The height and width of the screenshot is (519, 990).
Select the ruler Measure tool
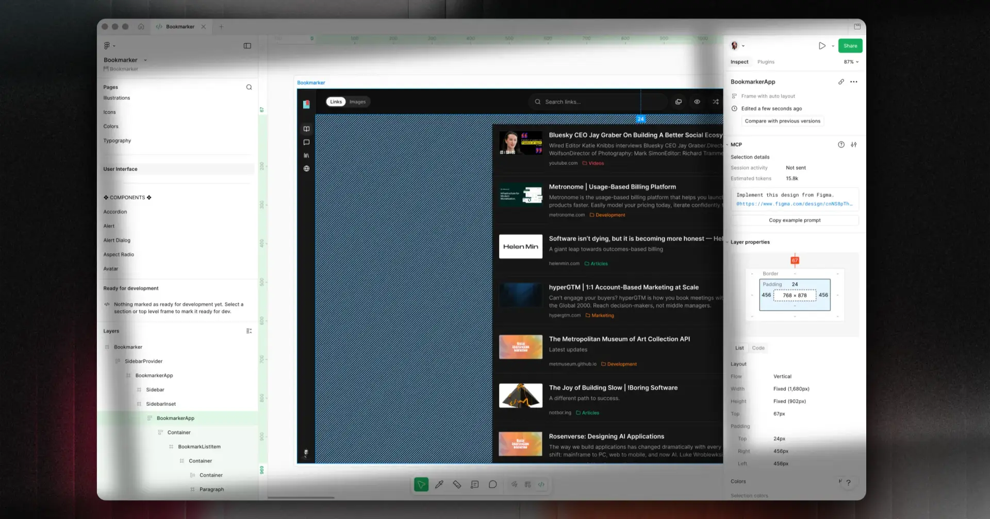[x=457, y=485]
